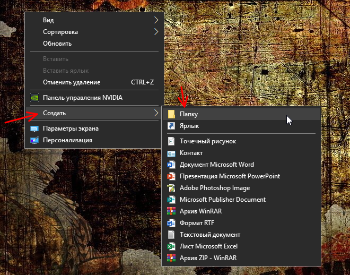Open Параметры экрана
The image size is (350, 275).
pyautogui.click(x=94, y=128)
